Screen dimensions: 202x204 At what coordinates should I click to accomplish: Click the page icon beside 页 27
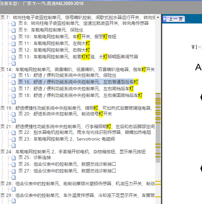(13, 171)
